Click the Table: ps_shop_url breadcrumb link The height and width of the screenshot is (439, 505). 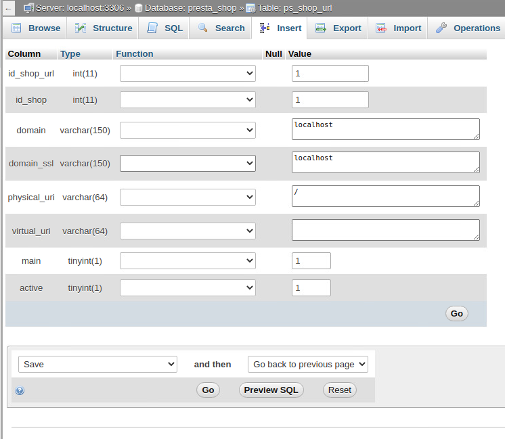point(294,8)
